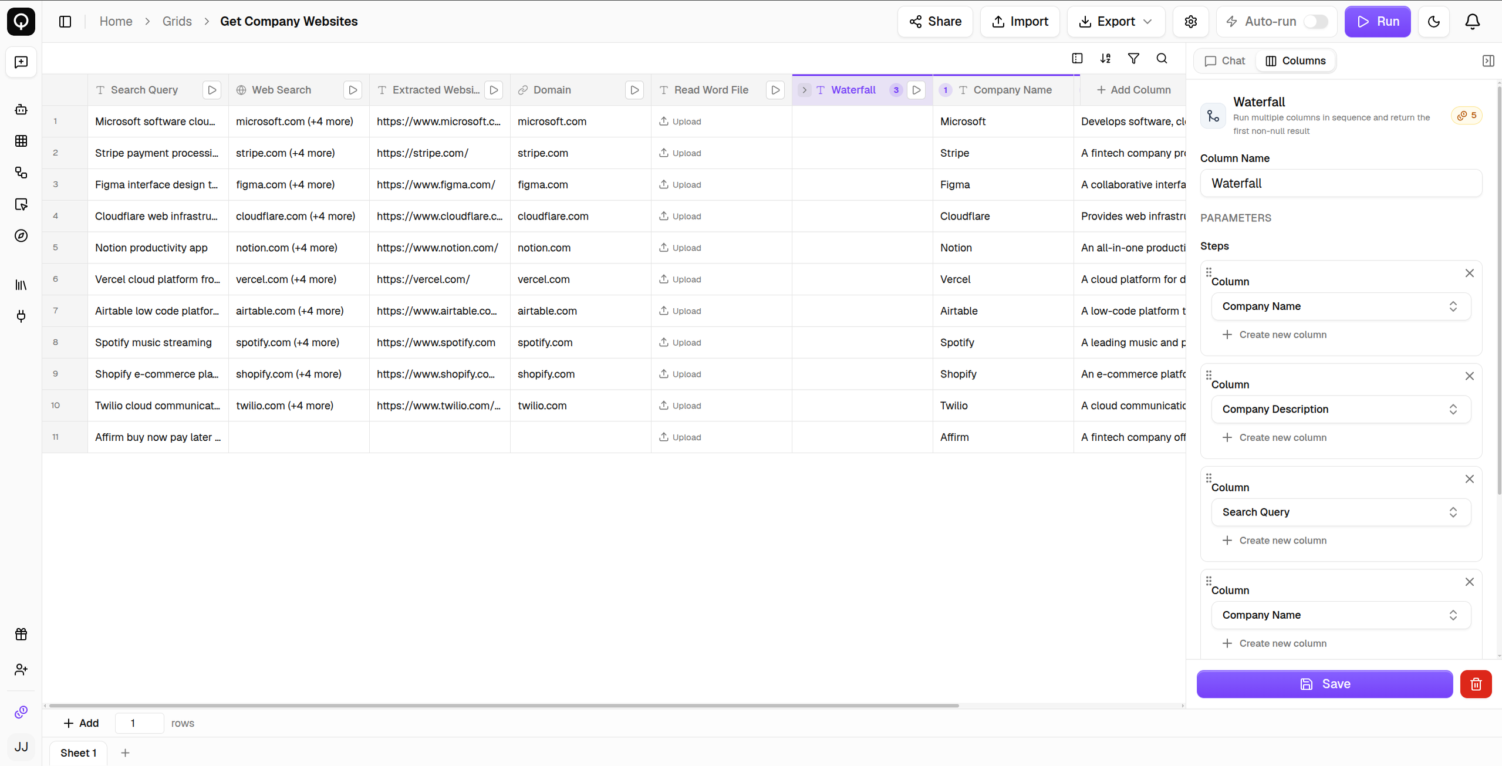The height and width of the screenshot is (766, 1502).
Task: Open the gift rewards sidebar icon
Action: pos(21,635)
